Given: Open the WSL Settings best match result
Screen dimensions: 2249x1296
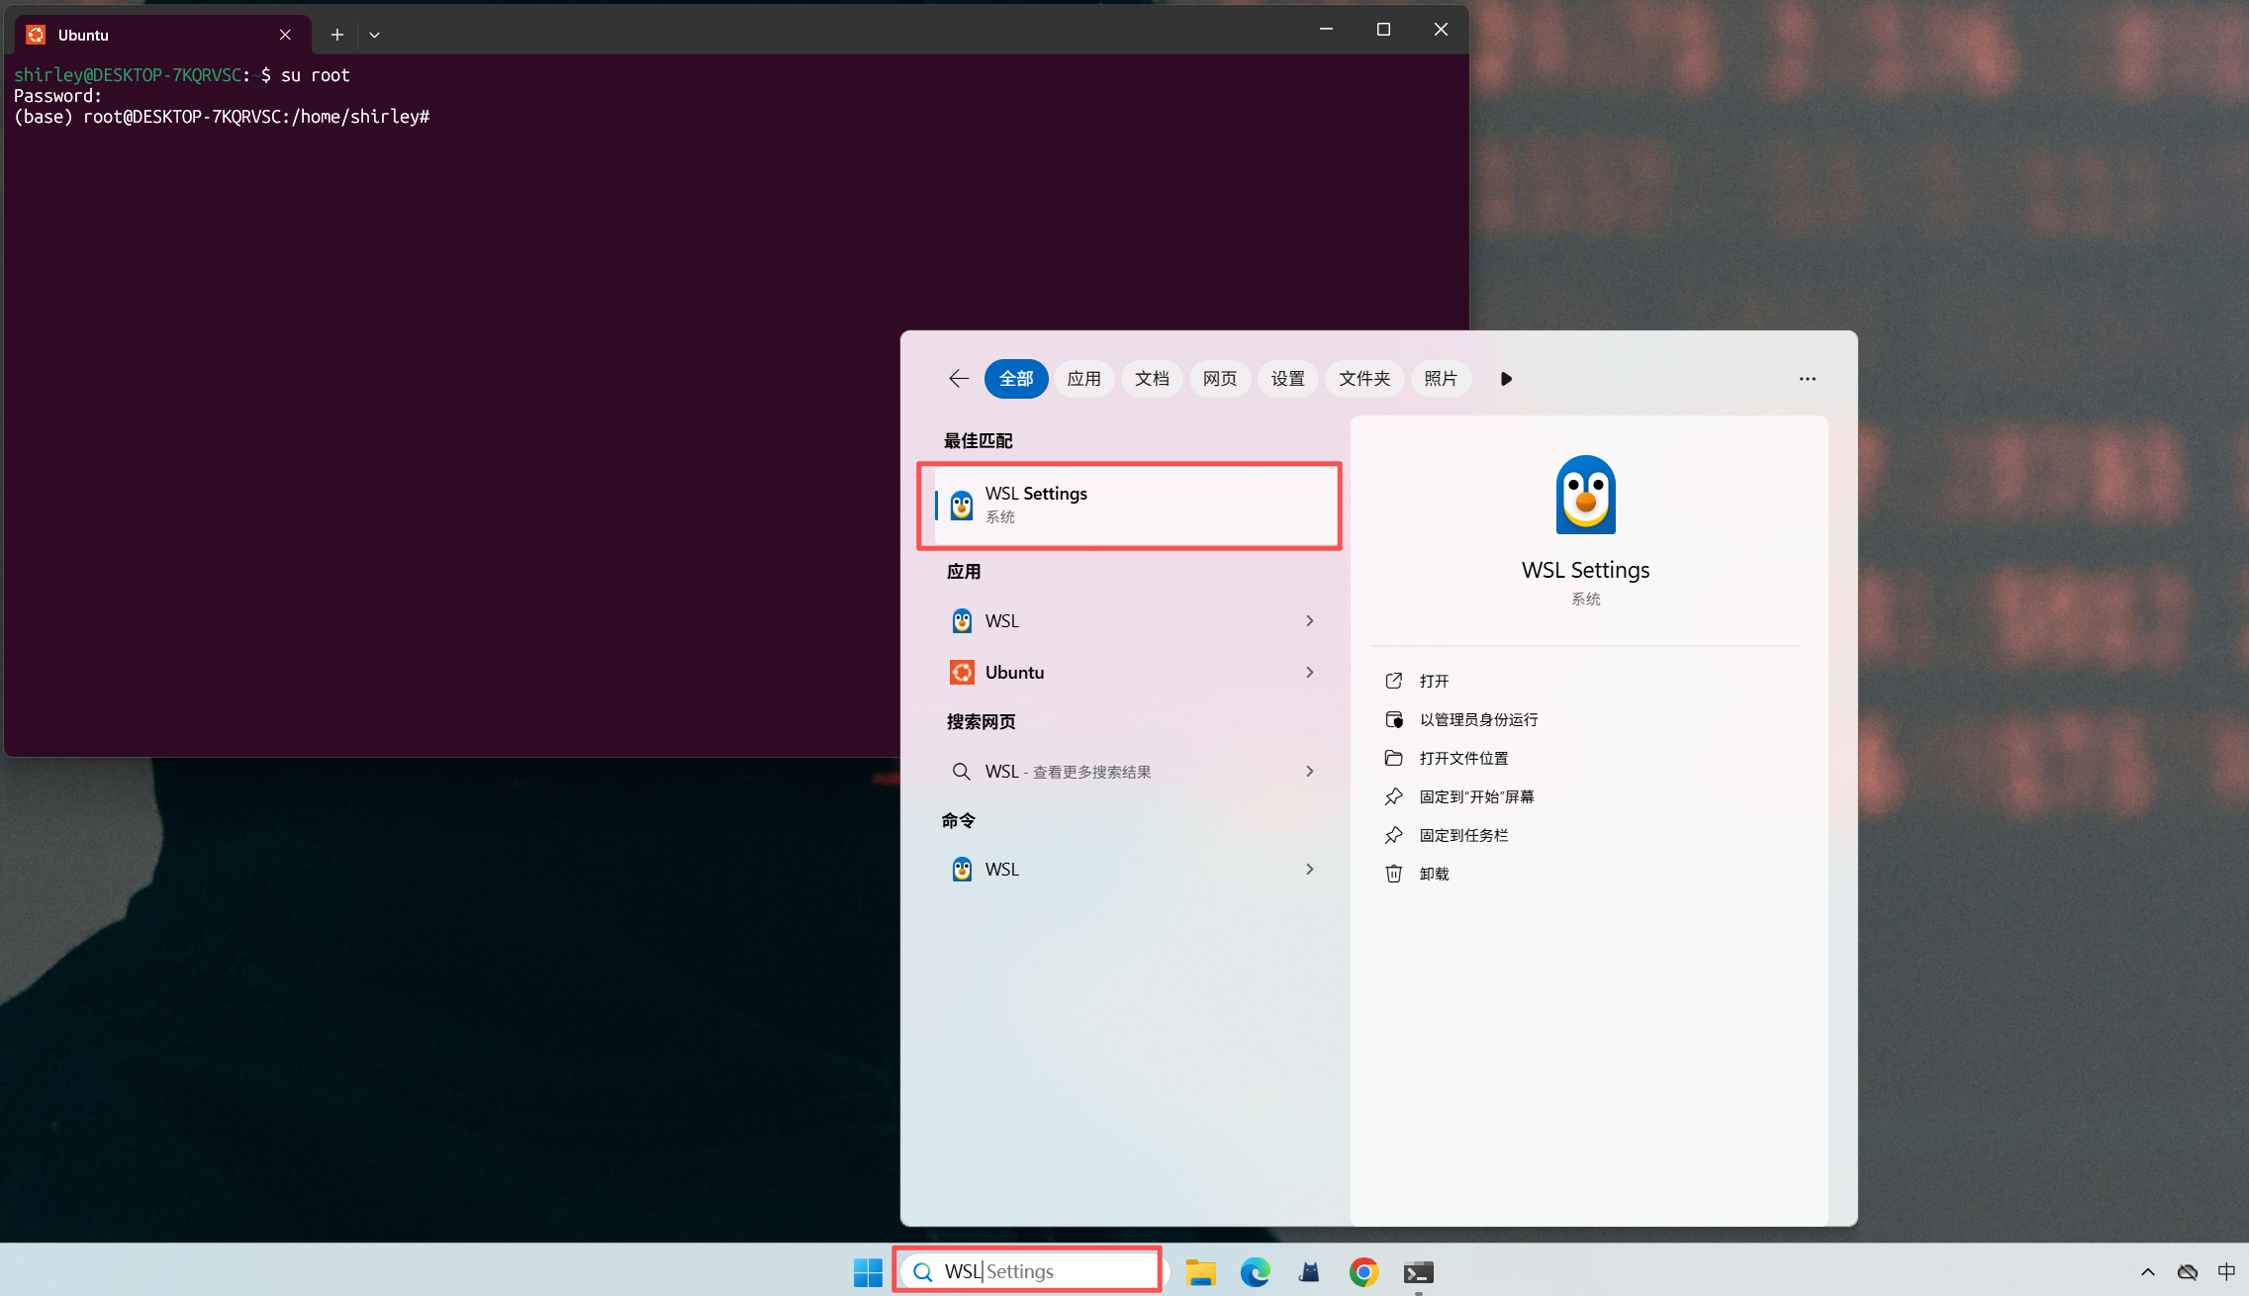Looking at the screenshot, I should (x=1128, y=505).
